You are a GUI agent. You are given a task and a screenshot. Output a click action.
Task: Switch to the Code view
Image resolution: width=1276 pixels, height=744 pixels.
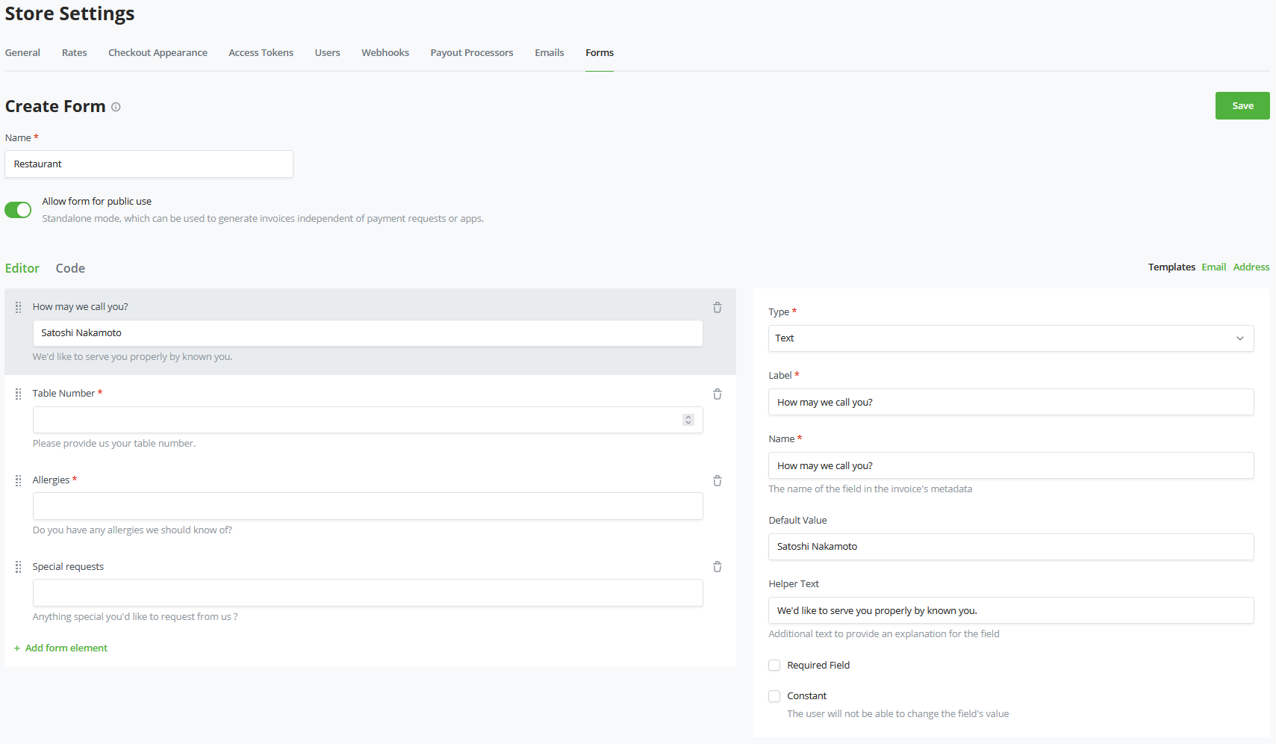coord(70,268)
